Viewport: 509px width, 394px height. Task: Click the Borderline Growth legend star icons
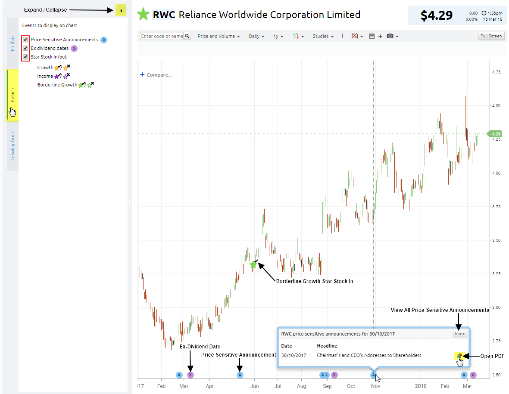tap(86, 85)
